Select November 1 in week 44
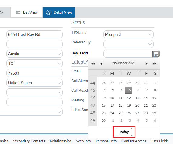 [155, 83]
